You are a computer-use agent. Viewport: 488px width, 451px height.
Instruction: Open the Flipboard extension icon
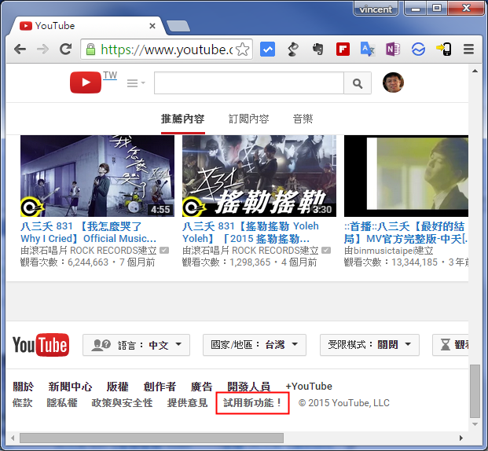click(343, 49)
